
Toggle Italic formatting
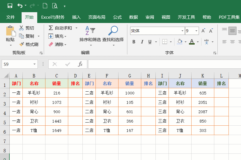click(x=142, y=42)
